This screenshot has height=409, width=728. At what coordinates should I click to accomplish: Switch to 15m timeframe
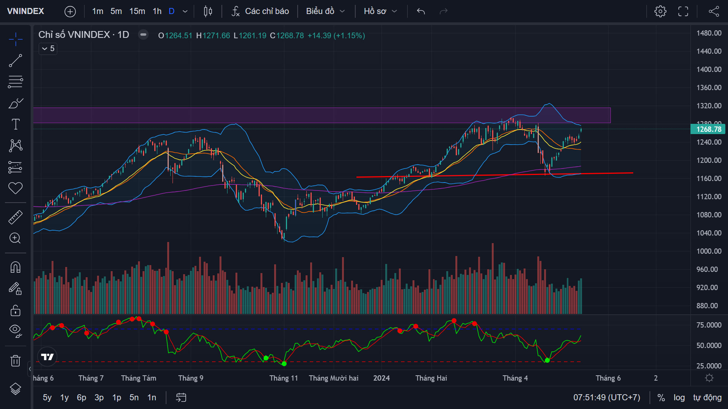[137, 11]
